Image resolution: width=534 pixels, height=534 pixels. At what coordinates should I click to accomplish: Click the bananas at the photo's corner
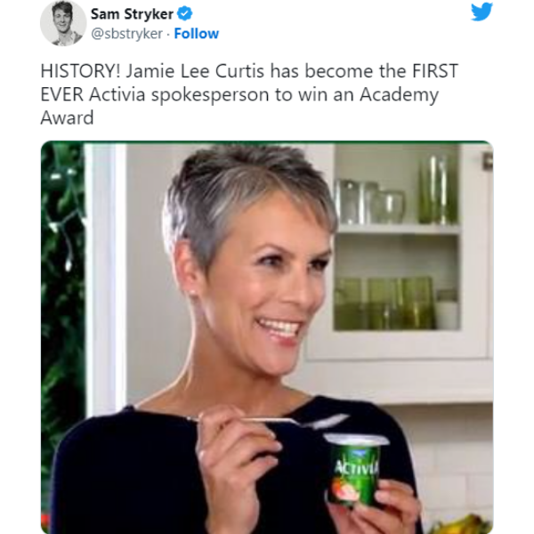[461, 526]
